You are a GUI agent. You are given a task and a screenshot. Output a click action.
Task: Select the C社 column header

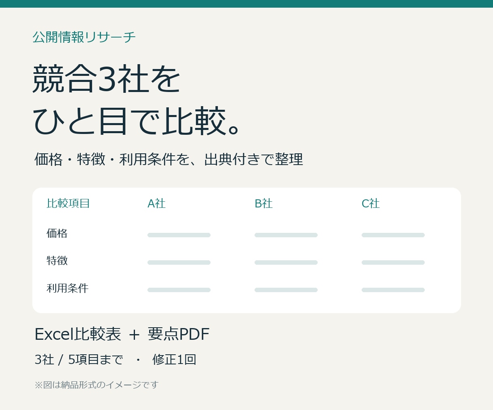(x=371, y=203)
